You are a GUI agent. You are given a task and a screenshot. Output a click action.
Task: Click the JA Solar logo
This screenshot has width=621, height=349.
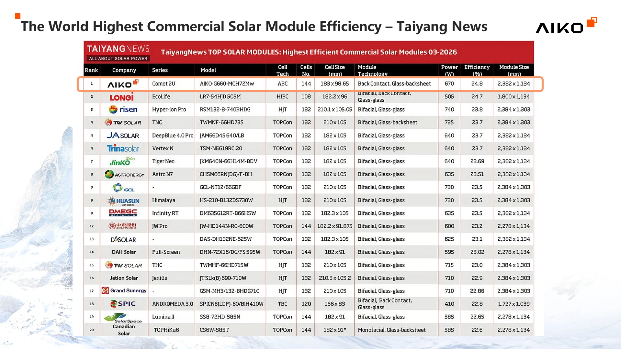pos(123,136)
